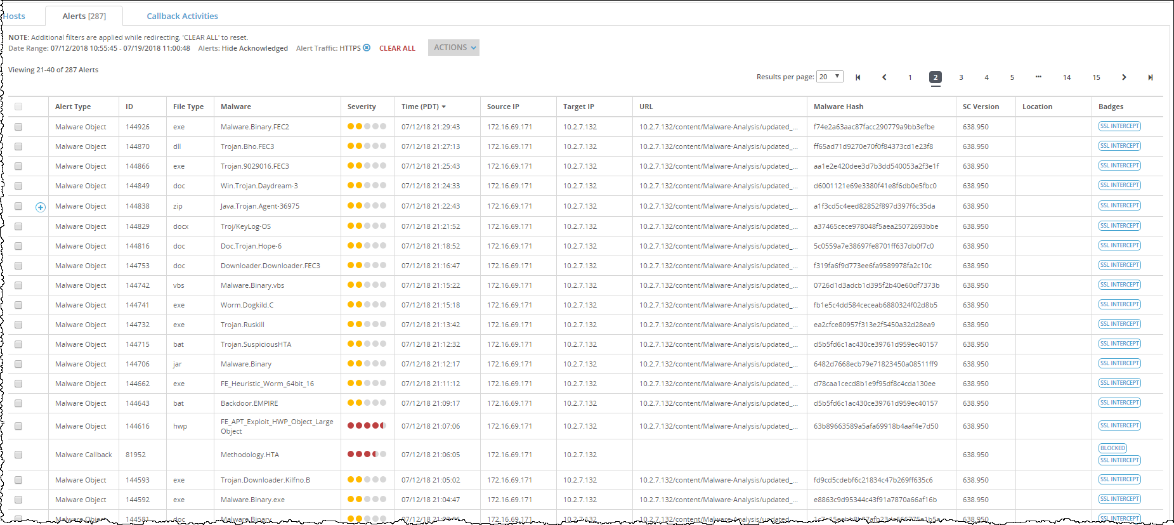
Task: Click malware name Backdoor.EMPIRE
Action: coord(249,403)
